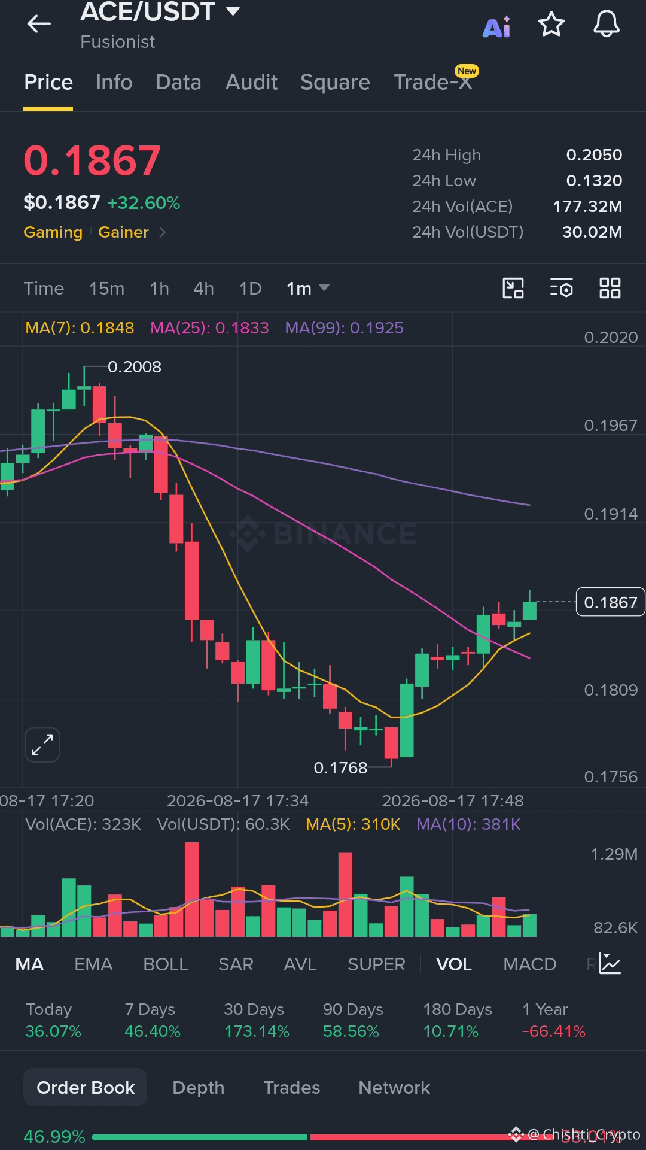Tap the 46.99% buy ratio
This screenshot has width=646, height=1150.
54,1136
